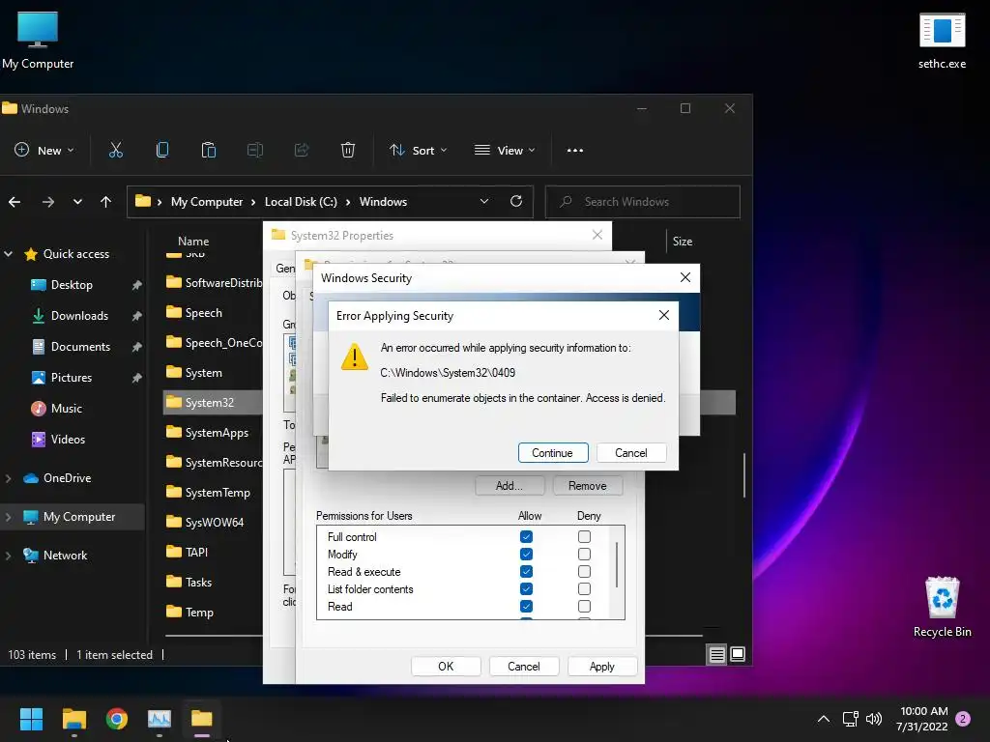Expand the Network tree node

pos(8,556)
